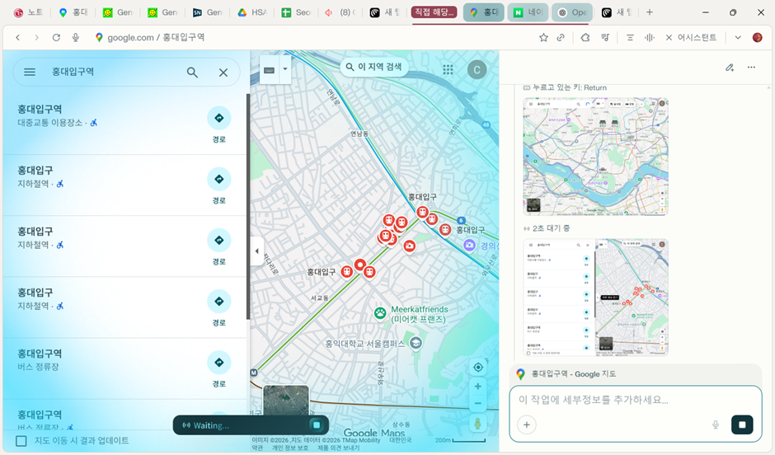Click 홍익대학교 서울캠퍼스 university marker

(x=416, y=343)
